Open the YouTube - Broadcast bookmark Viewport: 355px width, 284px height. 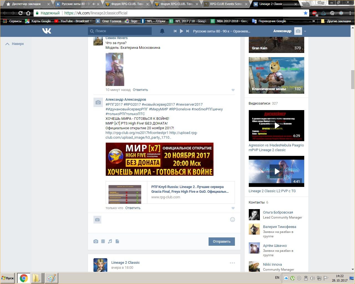(73, 21)
